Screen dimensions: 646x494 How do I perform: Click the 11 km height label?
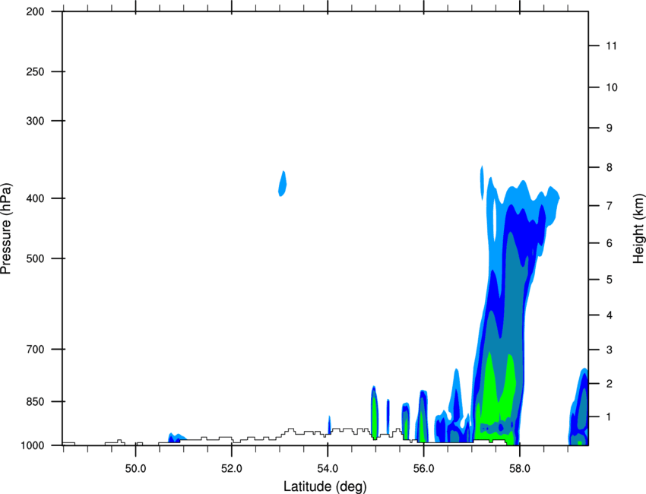point(611,46)
